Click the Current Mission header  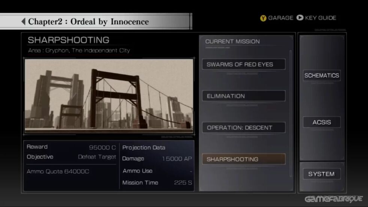tap(232, 42)
